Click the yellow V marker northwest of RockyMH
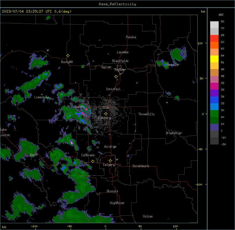 point(48,50)
